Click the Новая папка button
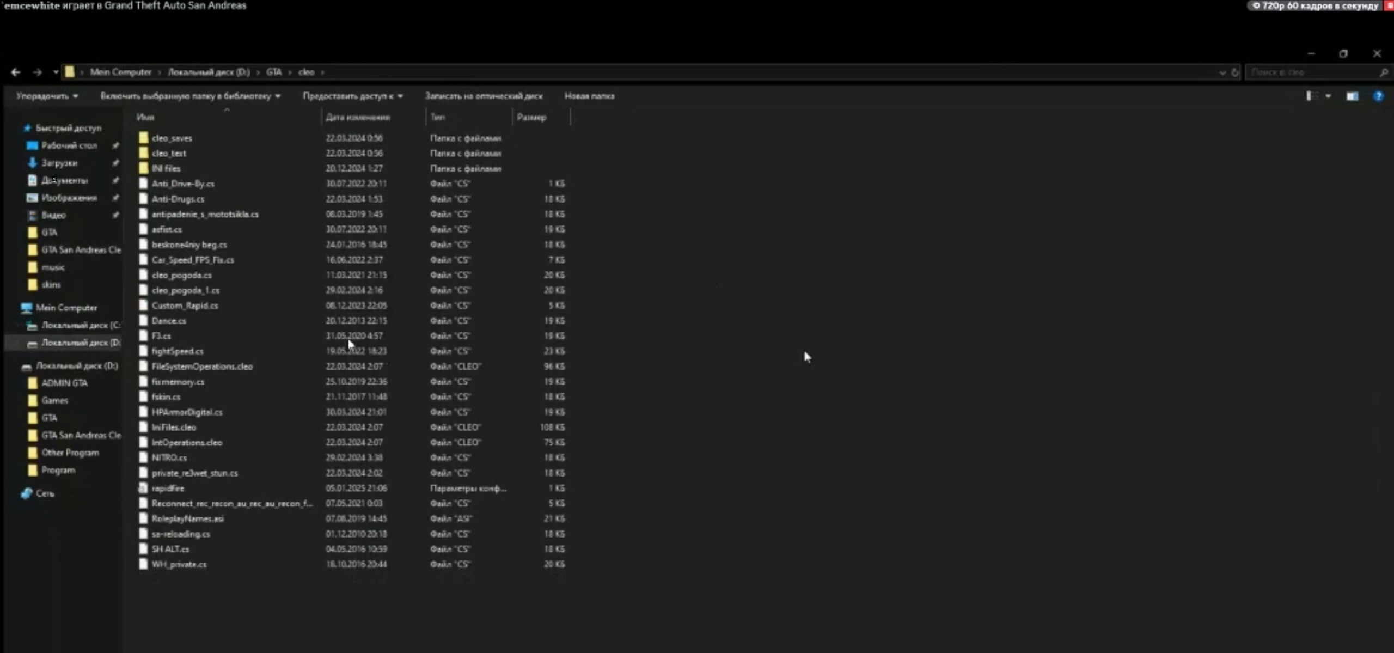Viewport: 1394px width, 653px height. [589, 96]
